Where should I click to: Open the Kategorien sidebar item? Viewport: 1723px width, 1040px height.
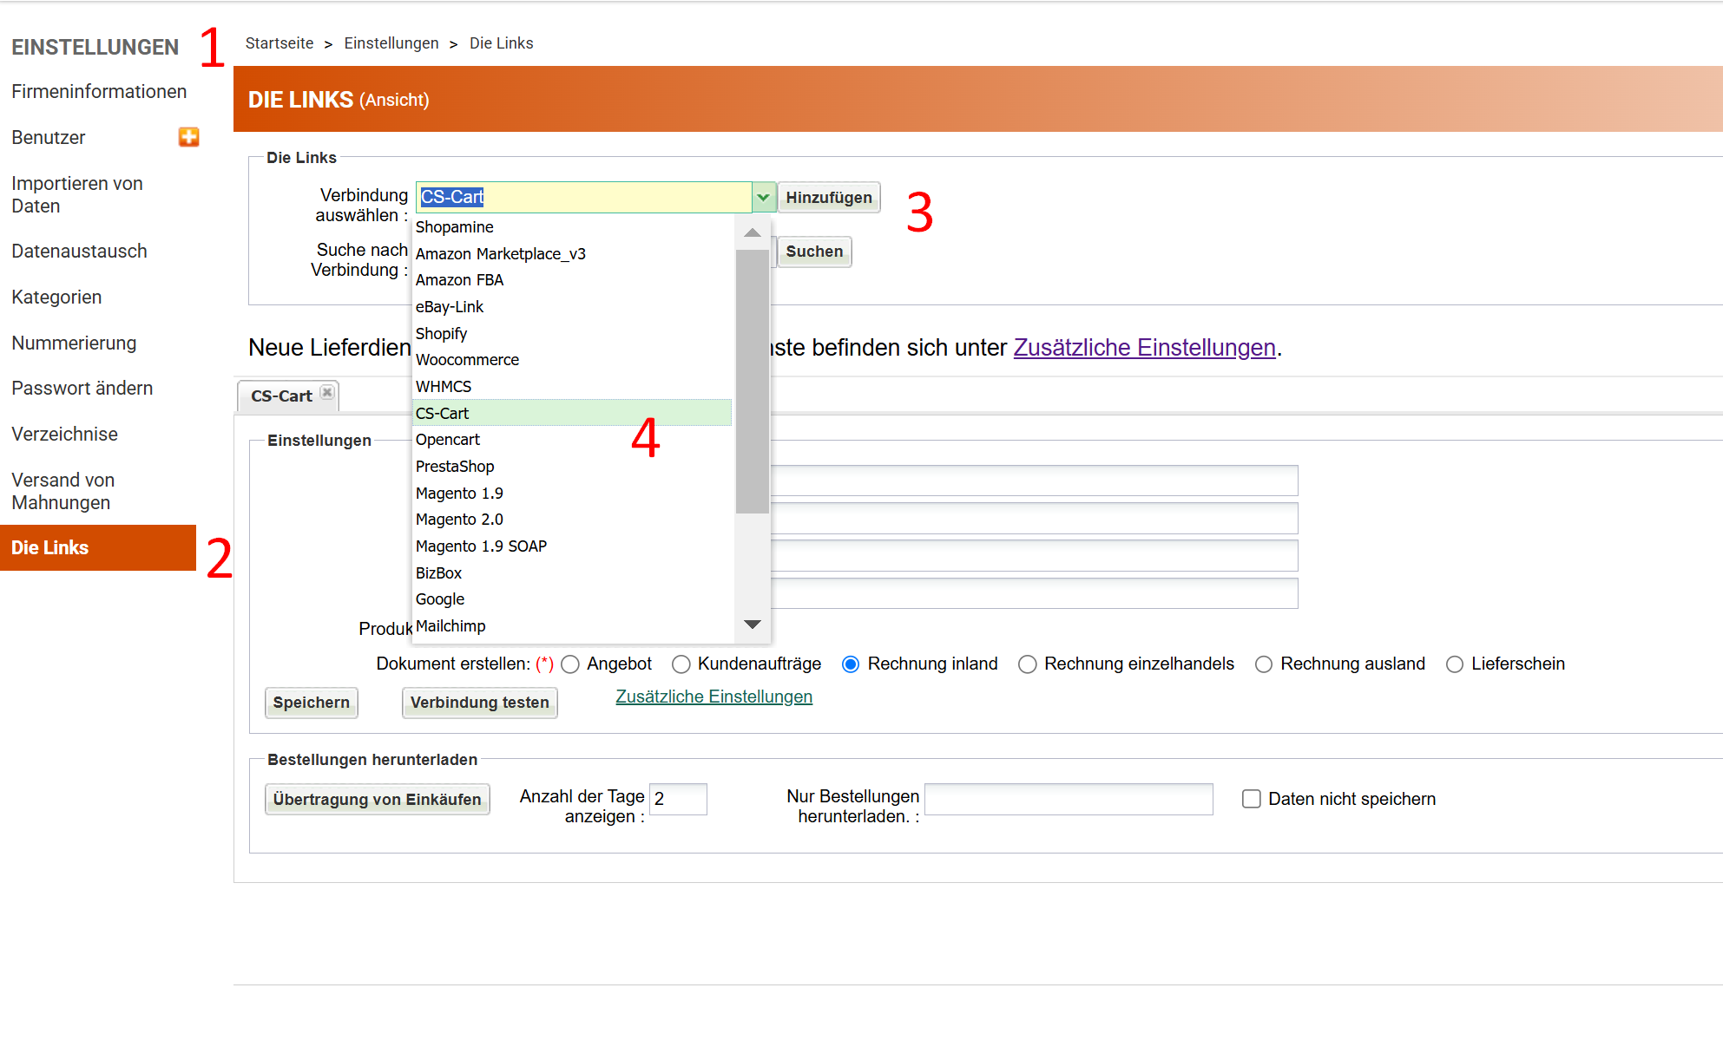tap(56, 298)
